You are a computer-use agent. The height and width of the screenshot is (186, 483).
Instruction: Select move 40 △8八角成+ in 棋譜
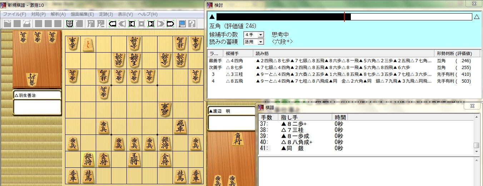tap(366, 142)
